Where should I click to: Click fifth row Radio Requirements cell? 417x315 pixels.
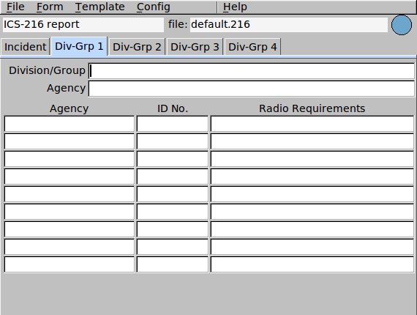coord(312,194)
